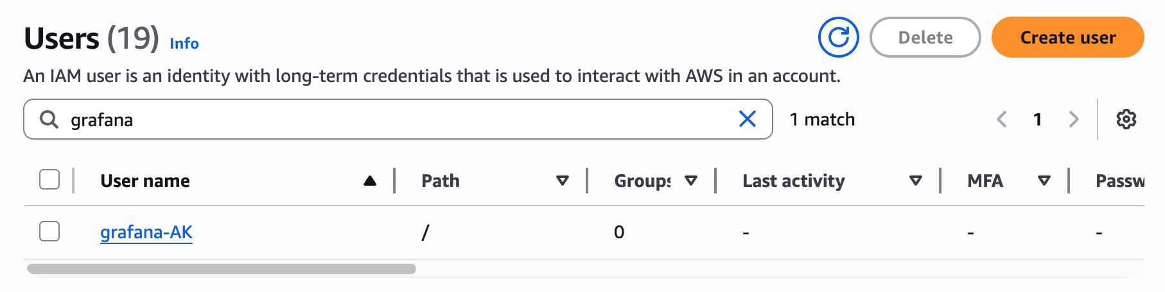The image size is (1165, 292).
Task: Click the User name column header
Action: coord(145,181)
